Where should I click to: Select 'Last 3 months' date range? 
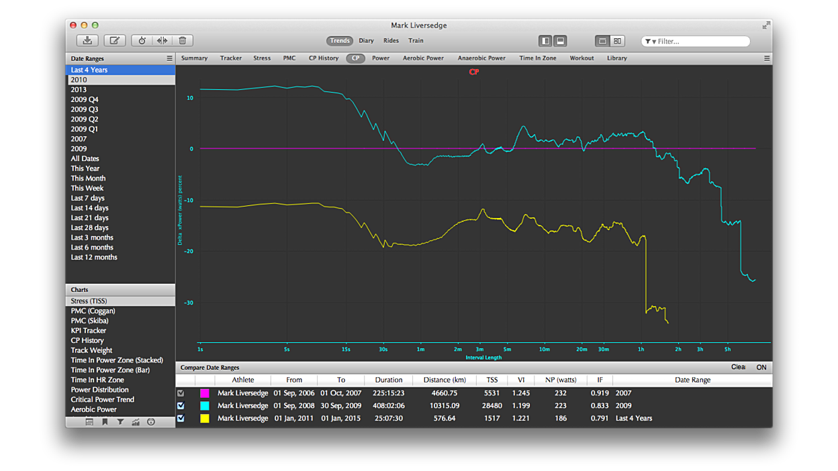92,238
